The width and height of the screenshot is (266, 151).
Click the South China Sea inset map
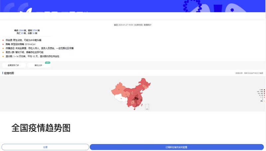[147, 107]
